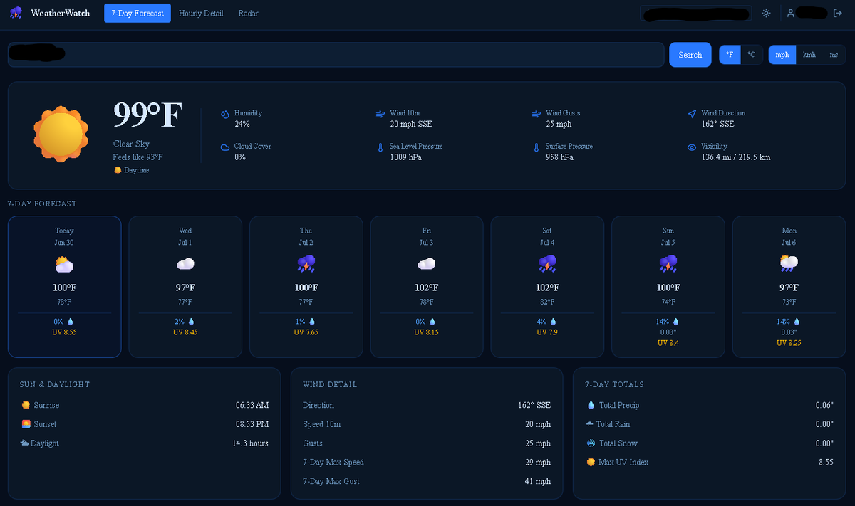Set wind speed unit to kmh
Image resolution: width=855 pixels, height=506 pixels.
[x=809, y=55]
